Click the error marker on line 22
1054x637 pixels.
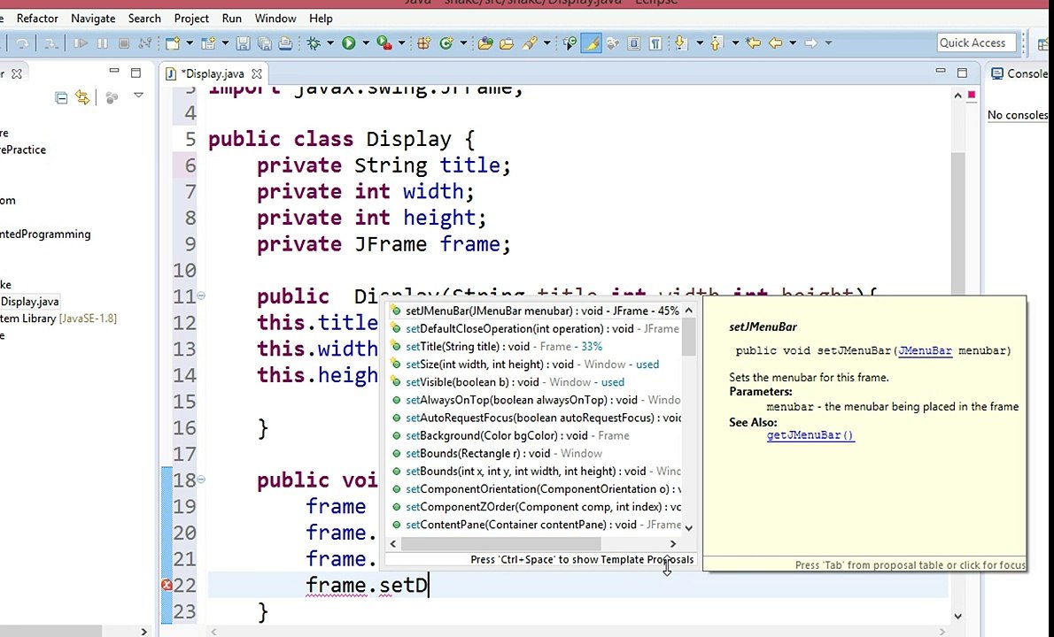coord(167,586)
